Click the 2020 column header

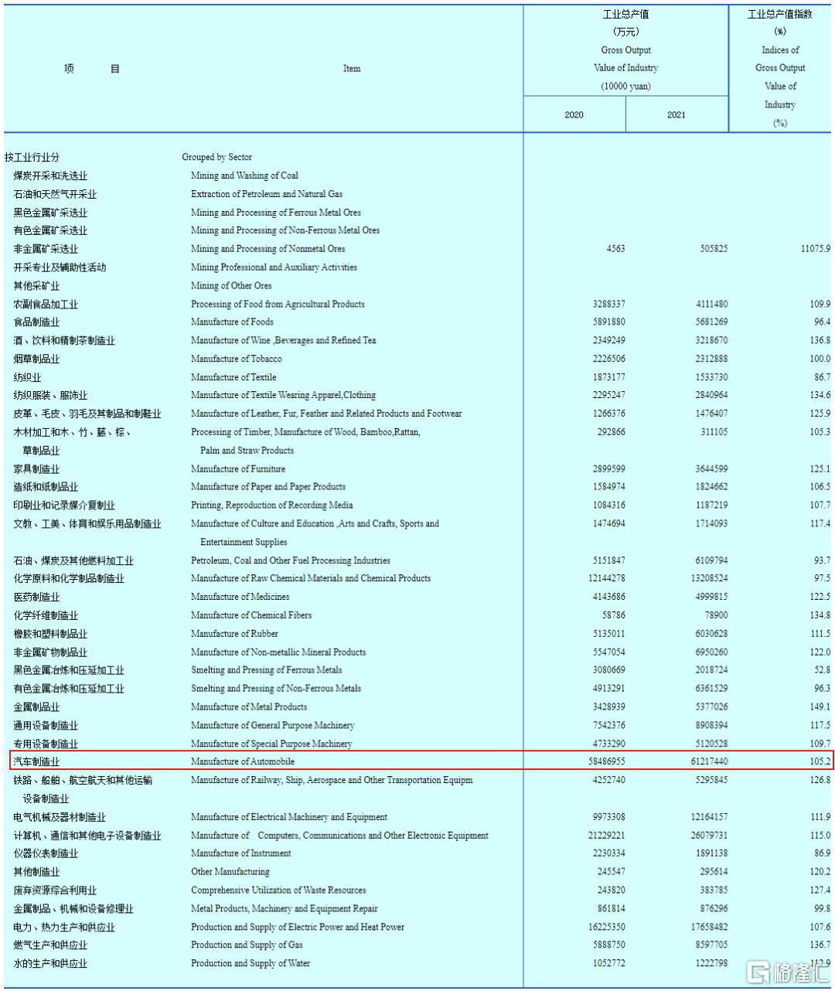tap(574, 114)
